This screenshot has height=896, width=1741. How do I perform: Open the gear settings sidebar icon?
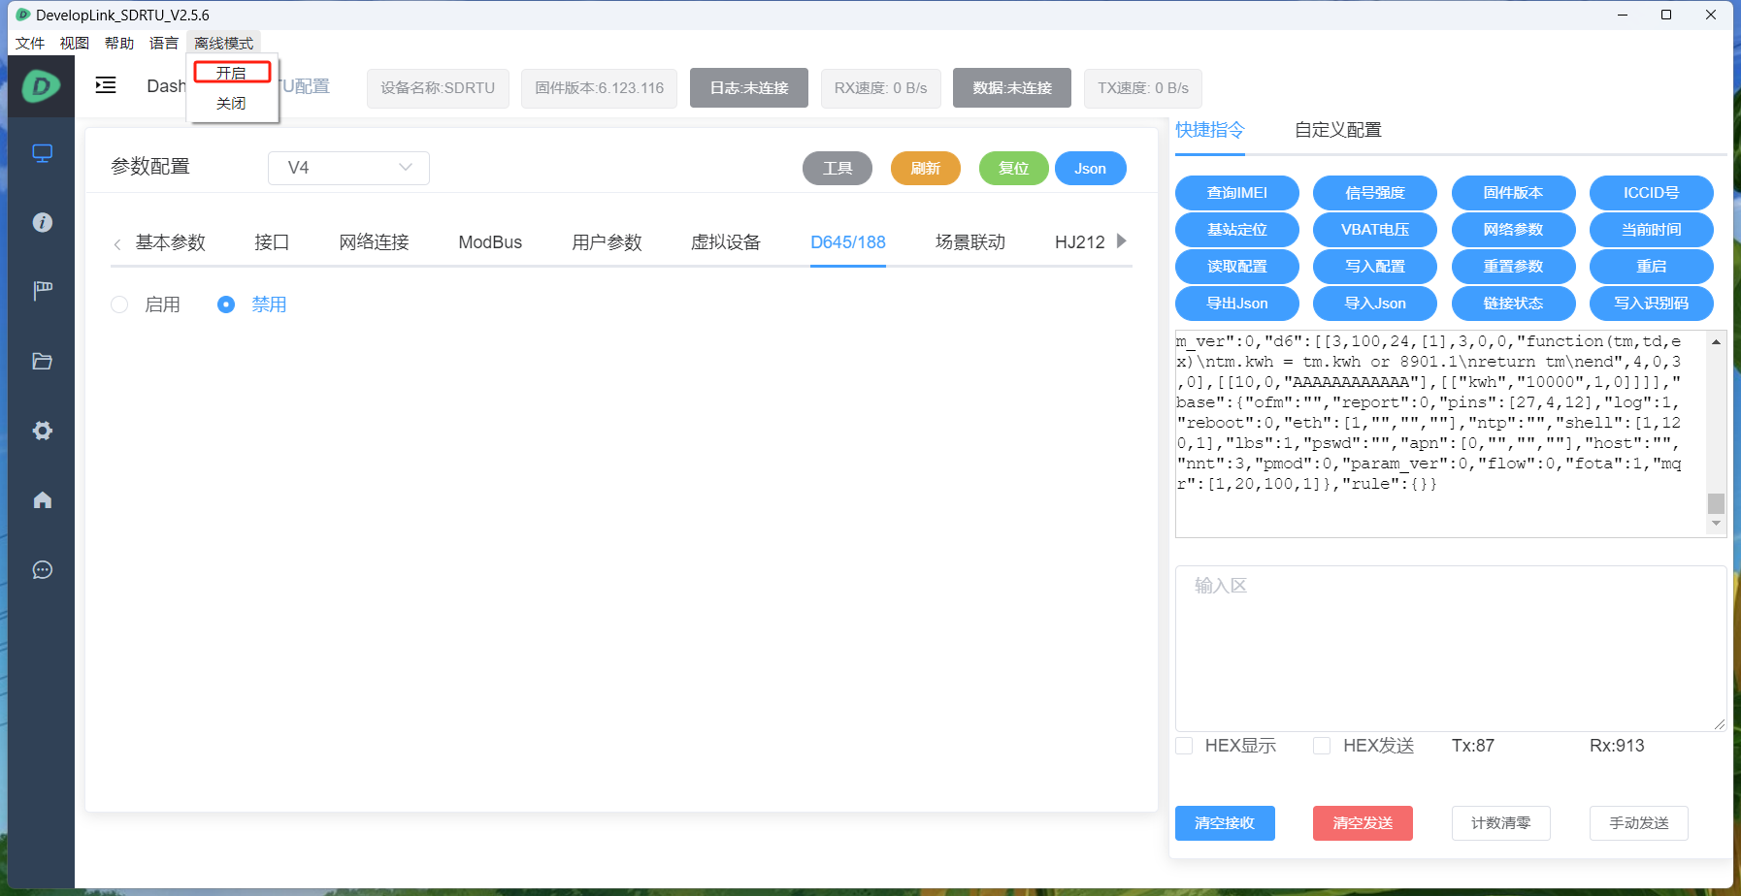coord(42,431)
